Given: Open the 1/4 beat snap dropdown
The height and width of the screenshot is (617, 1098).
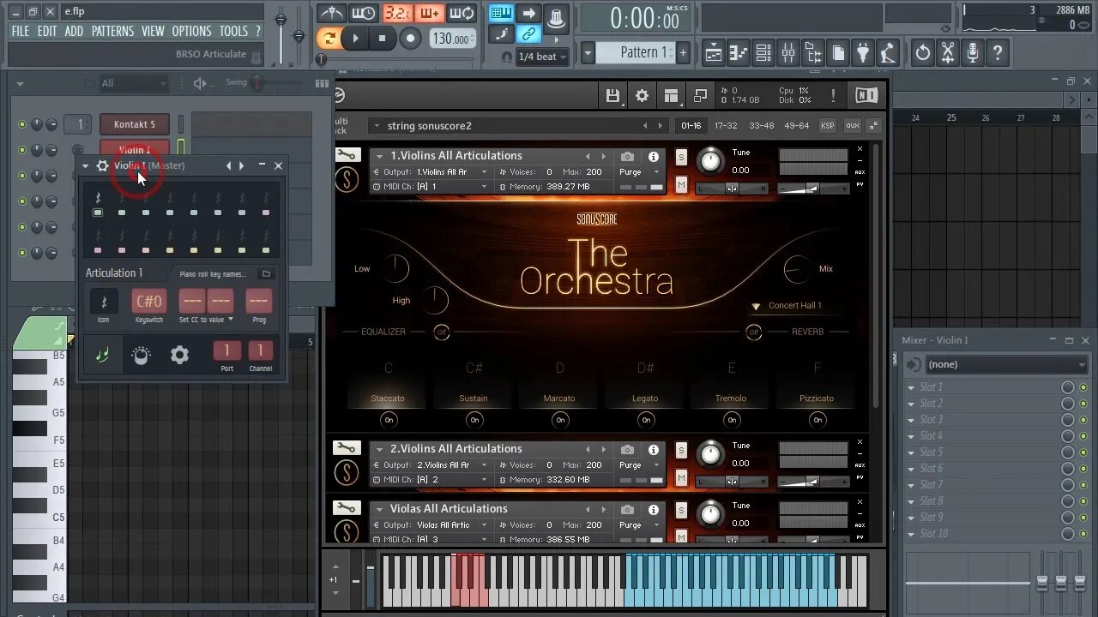Looking at the screenshot, I should click(x=541, y=57).
